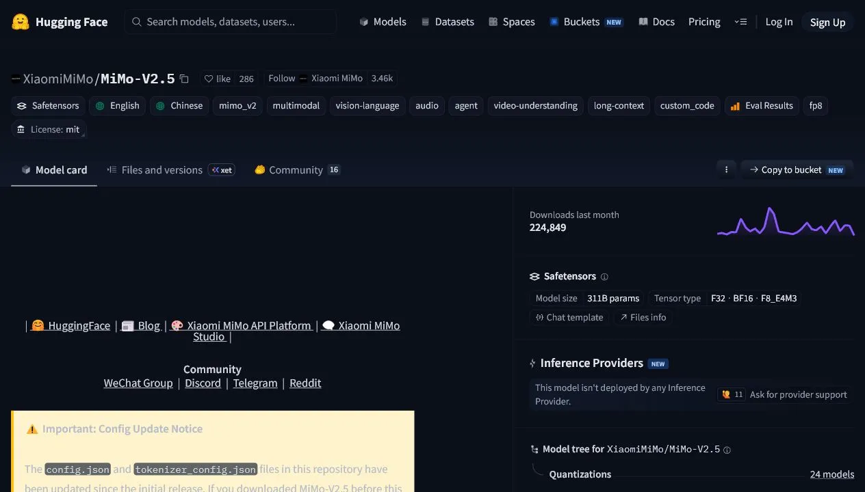The width and height of the screenshot is (865, 492).
Task: Click the agent tag
Action: pos(466,106)
